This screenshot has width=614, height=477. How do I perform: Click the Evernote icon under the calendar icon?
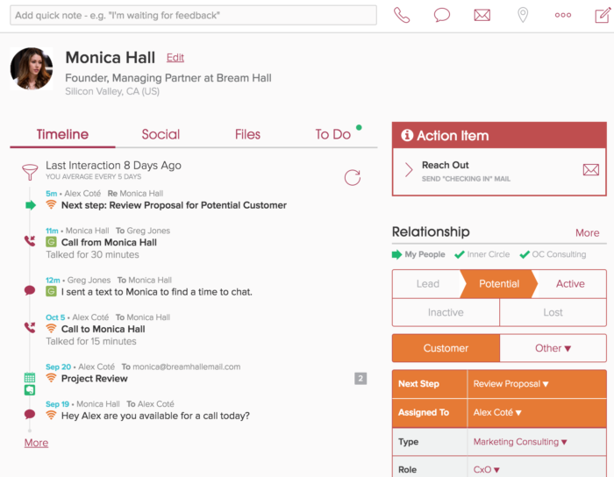[30, 389]
